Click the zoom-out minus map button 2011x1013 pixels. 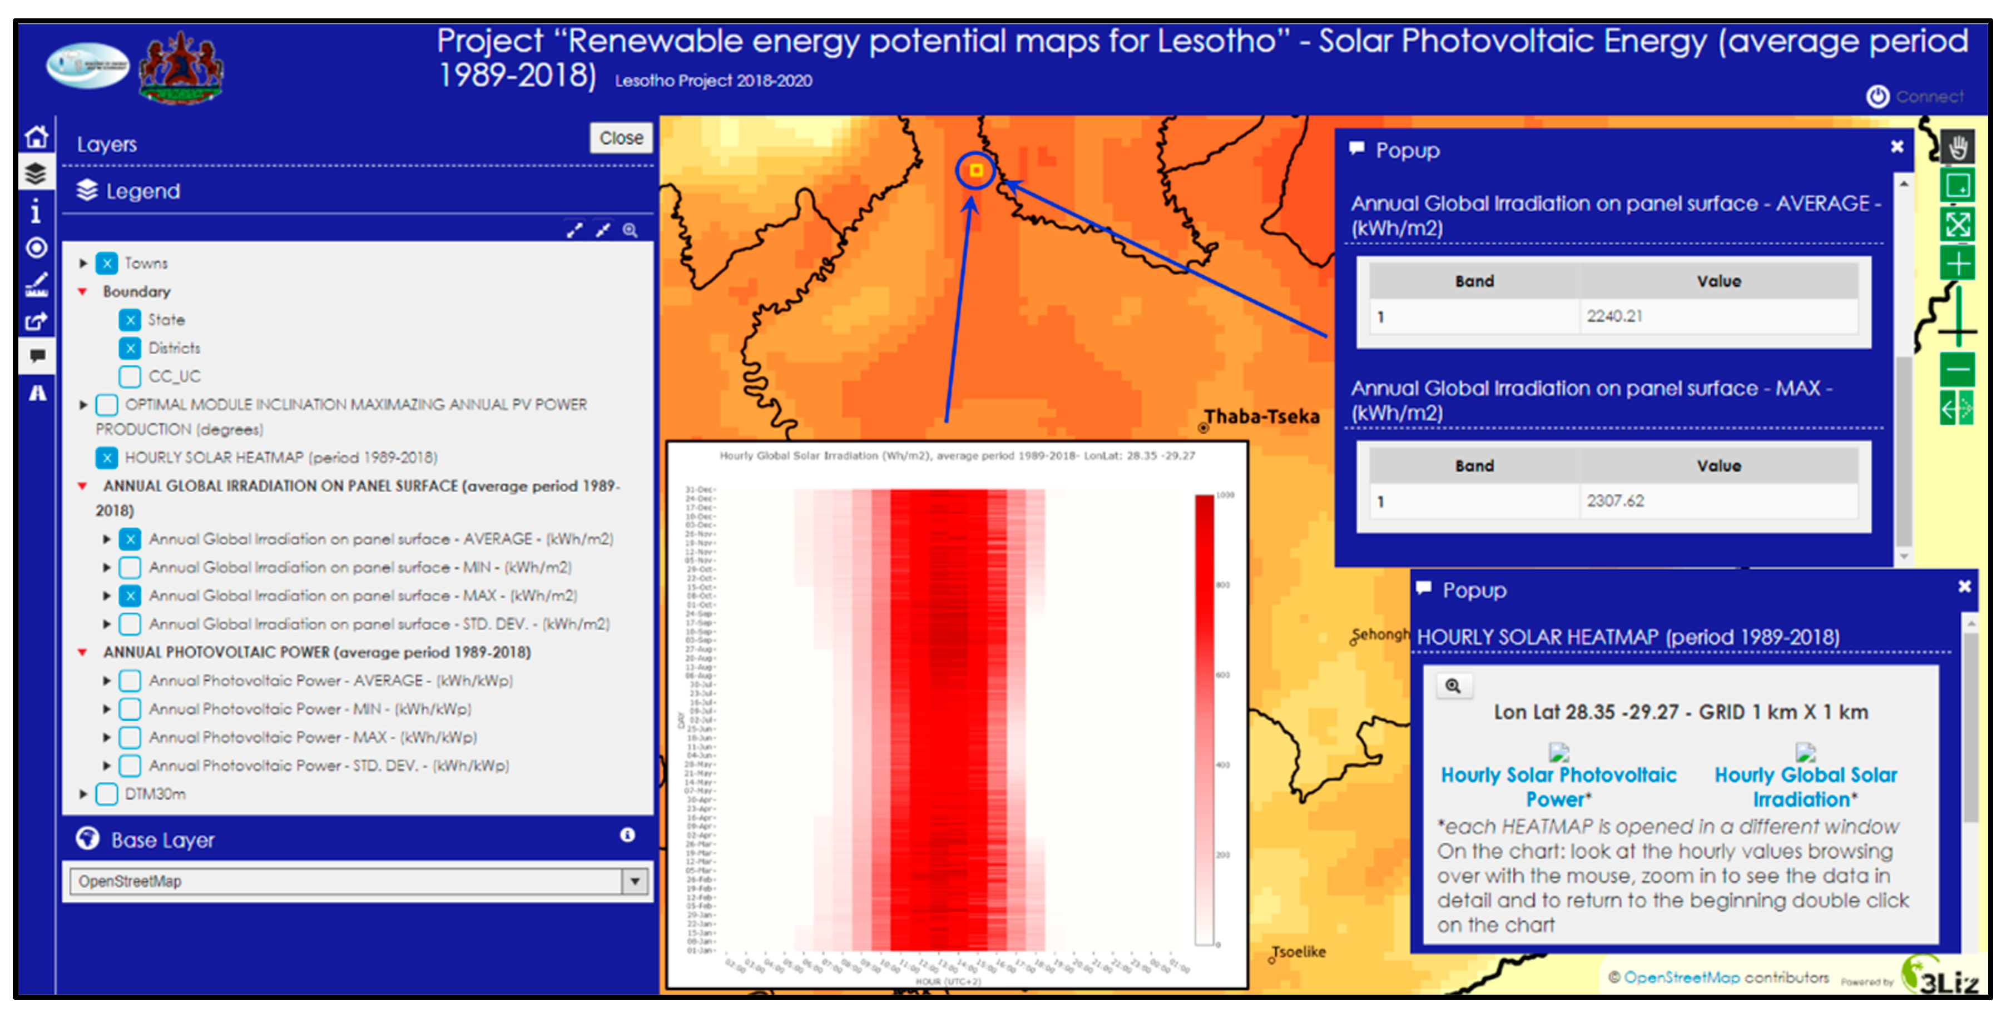pyautogui.click(x=1957, y=369)
